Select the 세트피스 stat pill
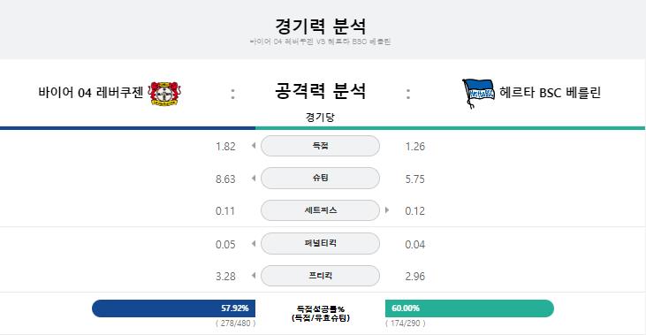The width and height of the screenshot is (646, 335). pos(320,210)
